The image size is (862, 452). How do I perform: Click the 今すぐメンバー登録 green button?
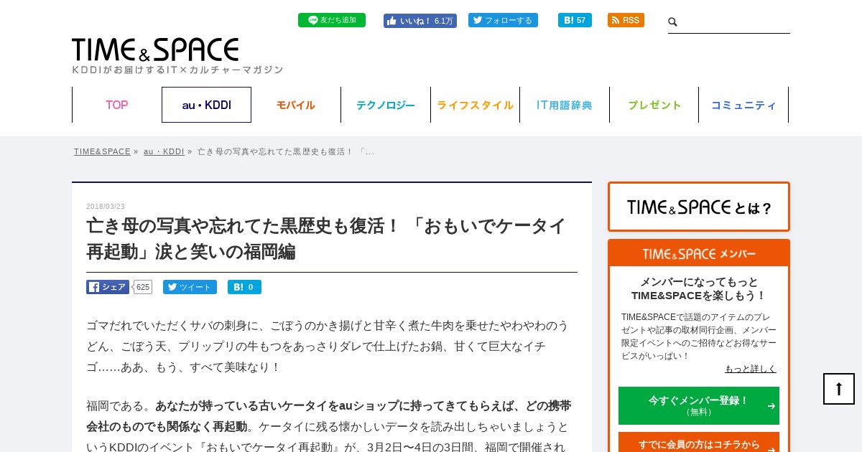pos(699,405)
